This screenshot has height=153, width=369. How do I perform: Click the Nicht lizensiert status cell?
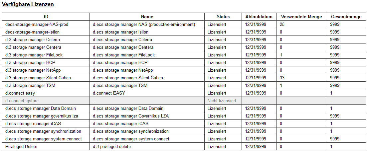pyautogui.click(x=223, y=101)
